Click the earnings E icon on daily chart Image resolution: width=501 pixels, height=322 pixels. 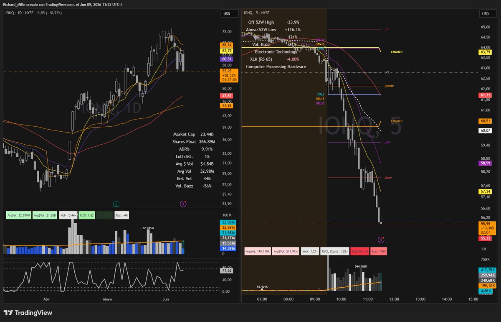116,204
